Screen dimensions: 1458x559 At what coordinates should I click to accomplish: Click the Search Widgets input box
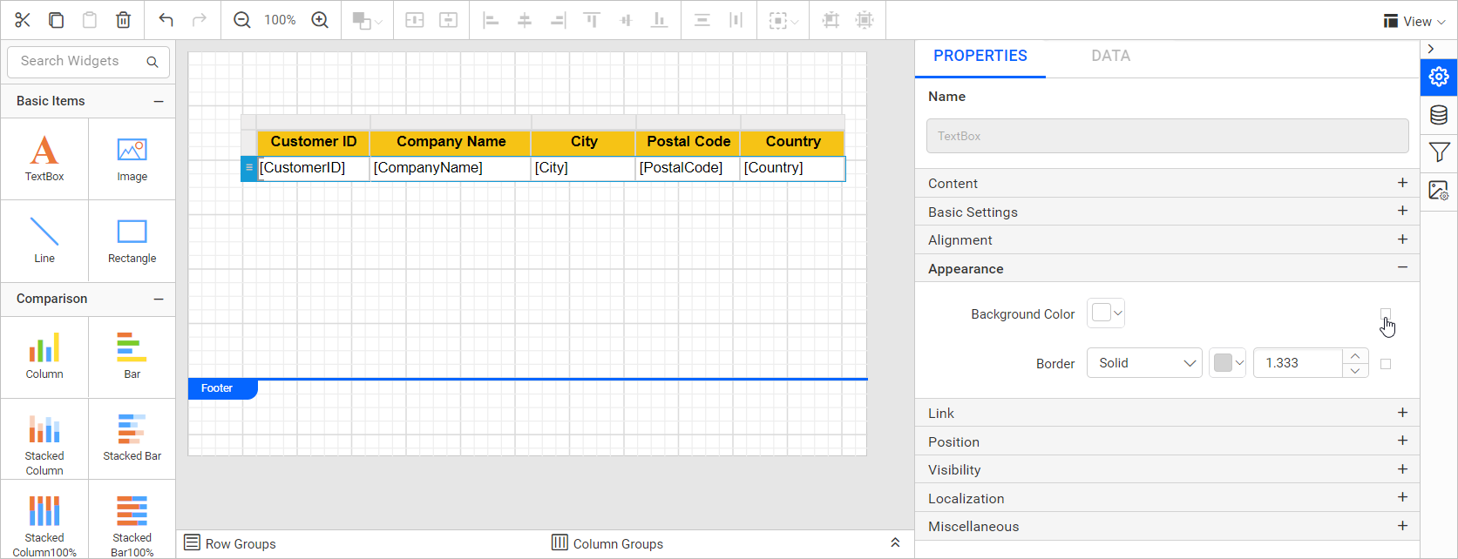pos(88,62)
